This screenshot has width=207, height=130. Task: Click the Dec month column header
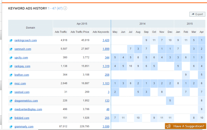[170, 32]
